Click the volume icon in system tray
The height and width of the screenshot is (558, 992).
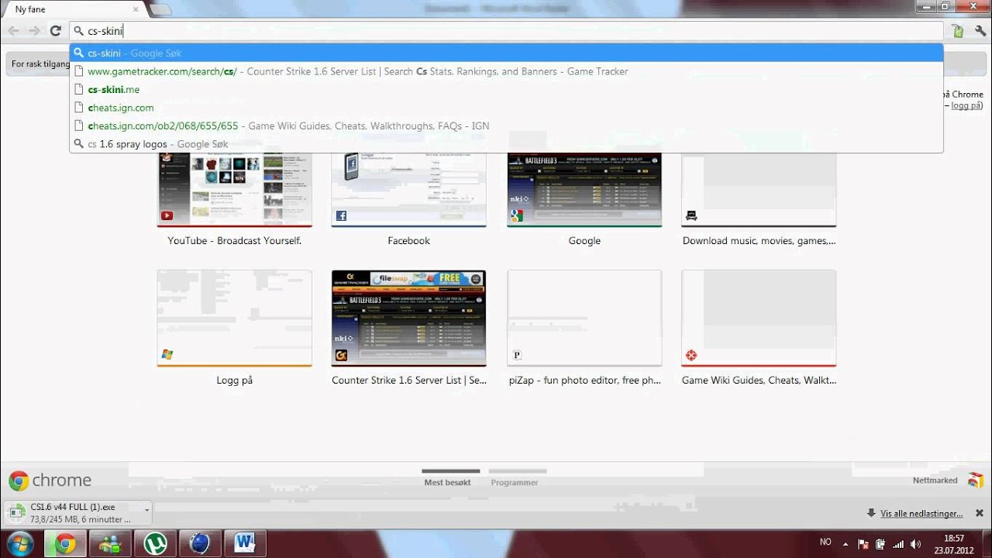pyautogui.click(x=915, y=544)
